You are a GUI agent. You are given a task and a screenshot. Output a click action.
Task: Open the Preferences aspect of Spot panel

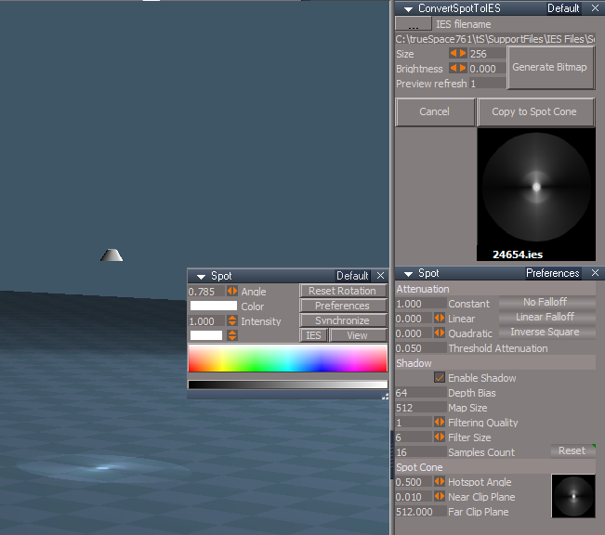pyautogui.click(x=553, y=273)
